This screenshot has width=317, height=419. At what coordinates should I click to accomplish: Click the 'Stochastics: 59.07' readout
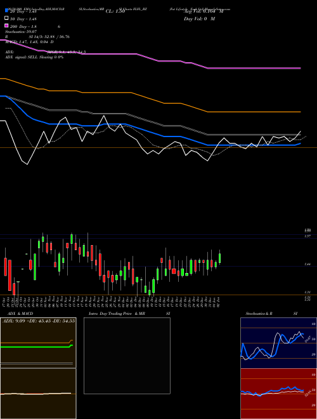(21, 32)
